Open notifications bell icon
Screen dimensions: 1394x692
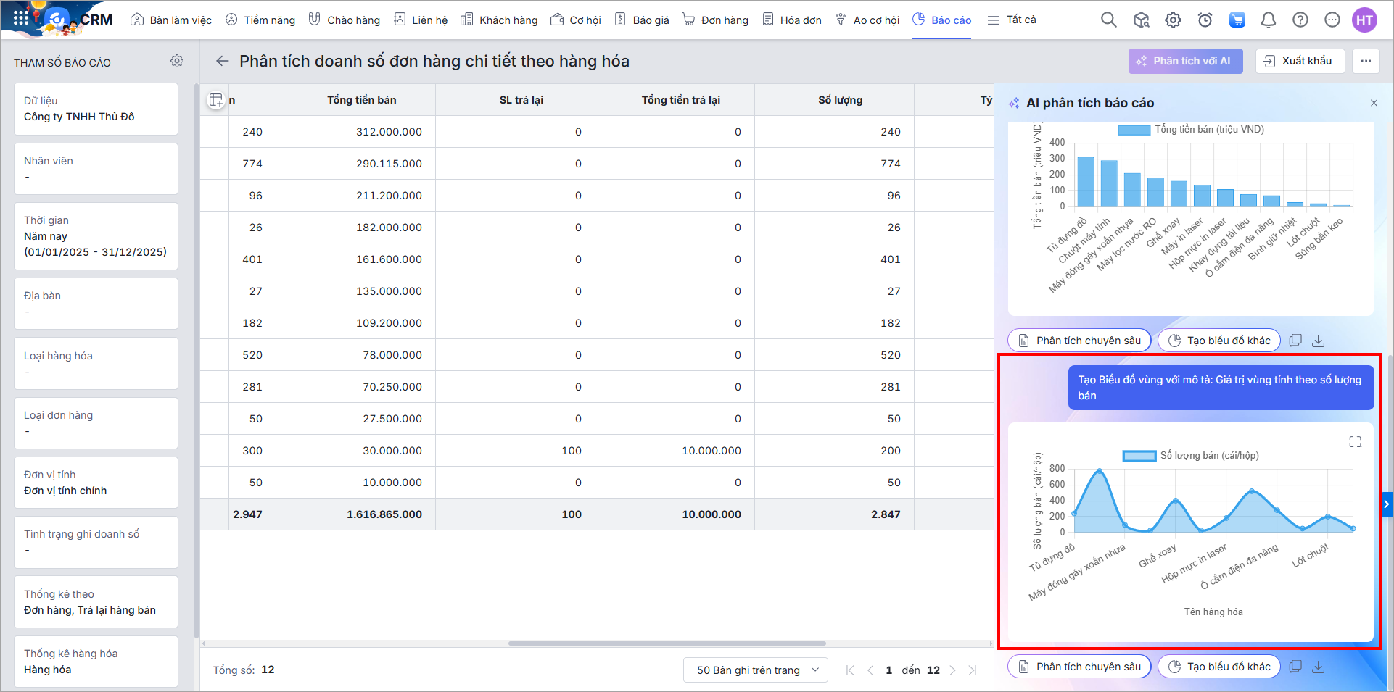[x=1268, y=20]
